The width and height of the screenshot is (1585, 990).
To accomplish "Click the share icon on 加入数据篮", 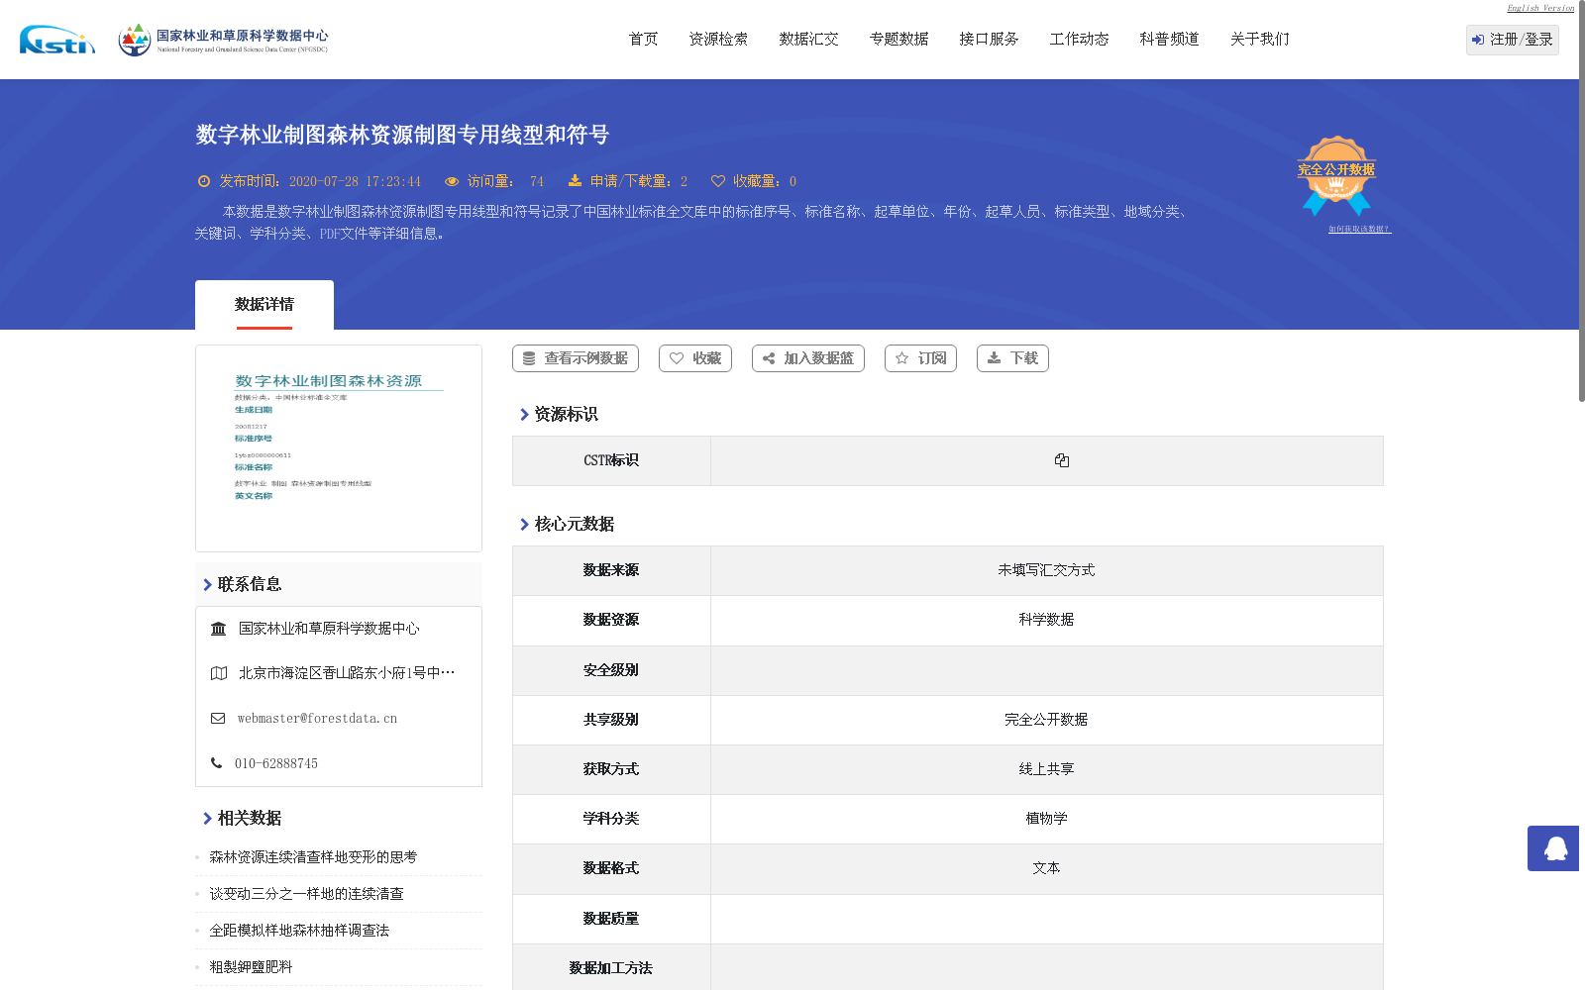I will click(769, 358).
